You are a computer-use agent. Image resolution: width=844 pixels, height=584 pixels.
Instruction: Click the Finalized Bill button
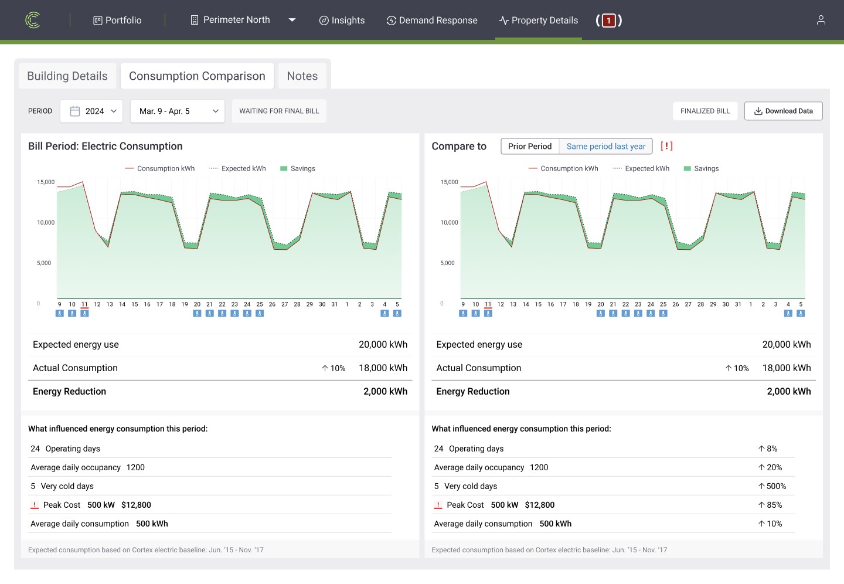coord(705,111)
